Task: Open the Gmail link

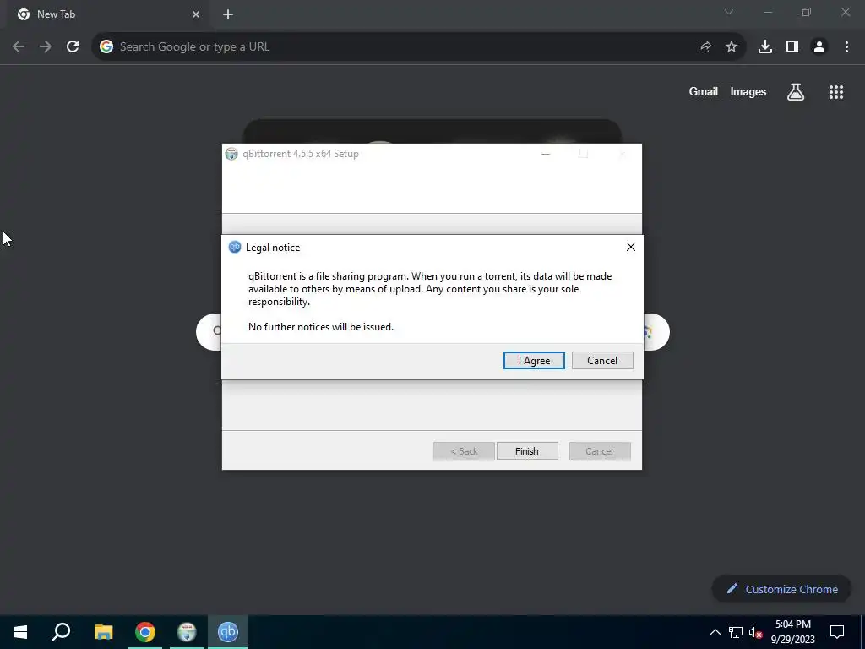Action: (703, 91)
